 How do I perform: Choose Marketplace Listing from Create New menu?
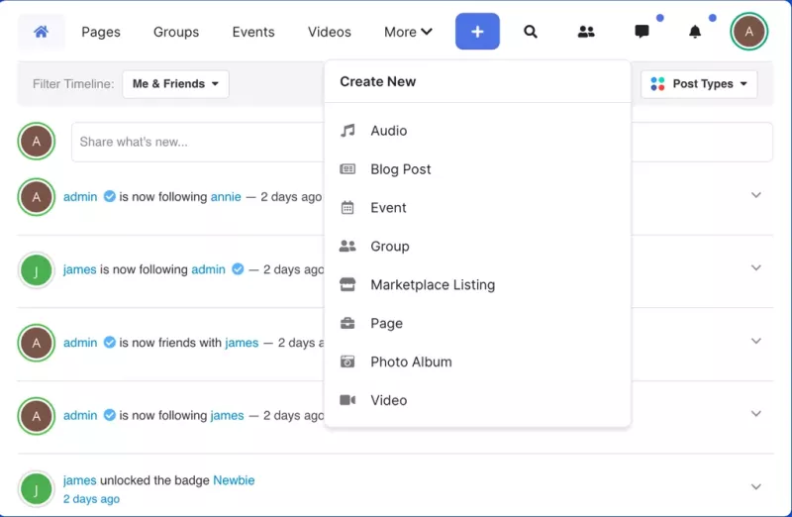point(477,284)
